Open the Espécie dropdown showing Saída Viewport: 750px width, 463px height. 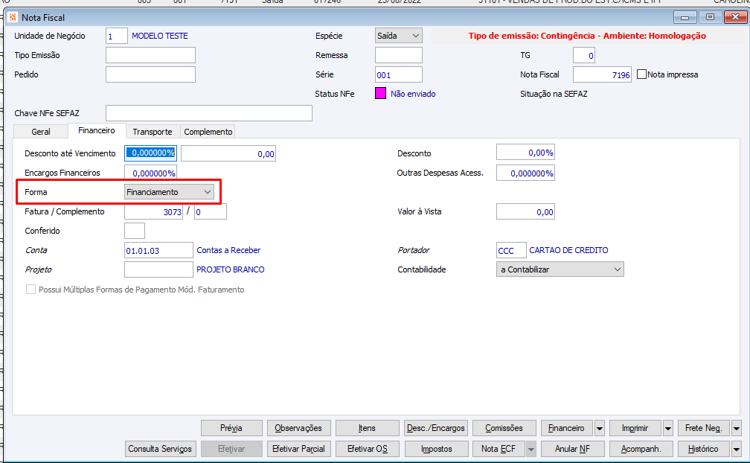[399, 36]
